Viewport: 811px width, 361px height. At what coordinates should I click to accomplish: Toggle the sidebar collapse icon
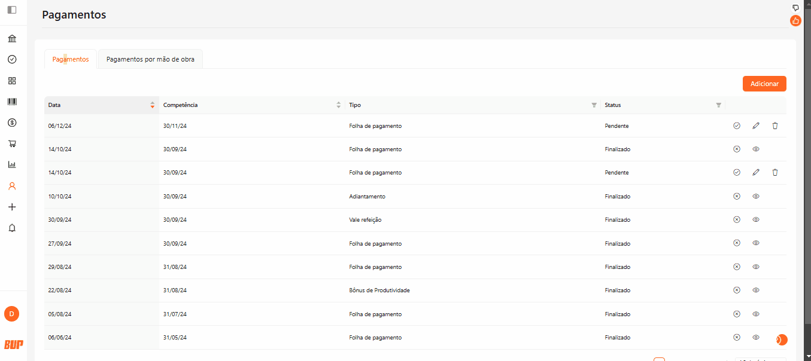[12, 10]
